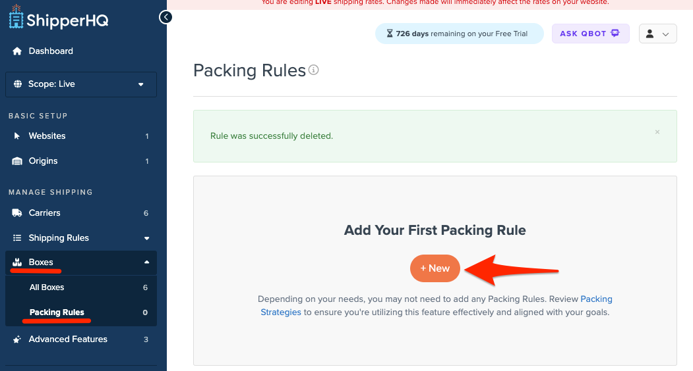Click the Origins warehouse icon
The height and width of the screenshot is (371, 693).
pyautogui.click(x=17, y=161)
